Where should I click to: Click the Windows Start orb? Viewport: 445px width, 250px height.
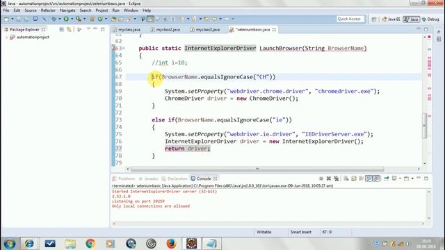point(9,244)
